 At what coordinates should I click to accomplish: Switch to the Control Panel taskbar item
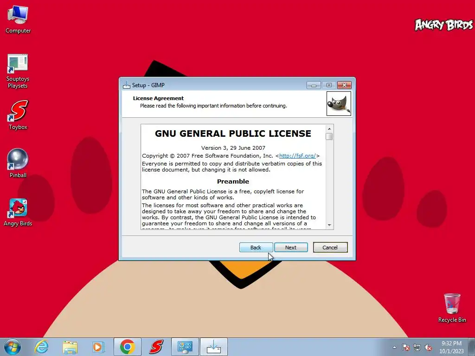185,347
